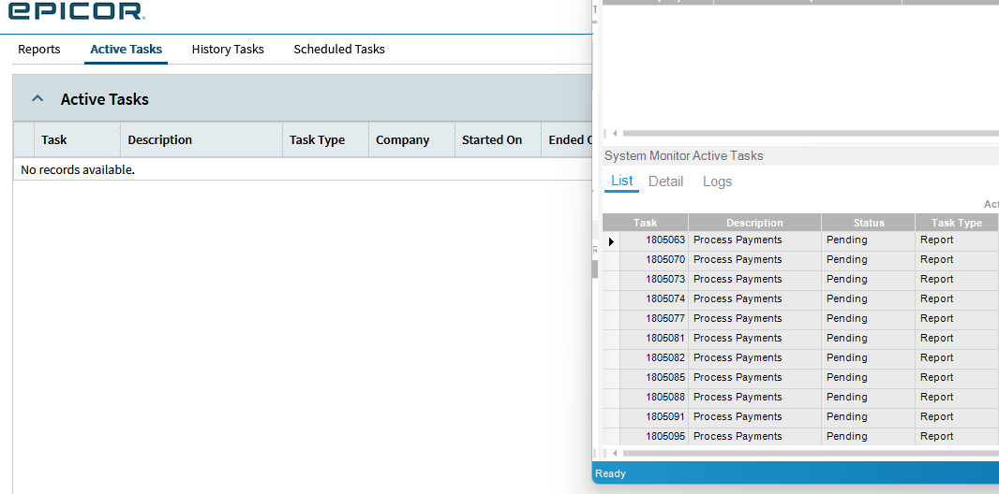Select task 1805063 cell
Screen dimensions: 999x494
coord(654,240)
